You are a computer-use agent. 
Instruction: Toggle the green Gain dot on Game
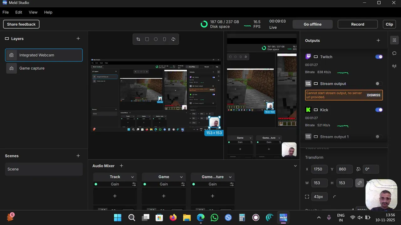[145, 184]
